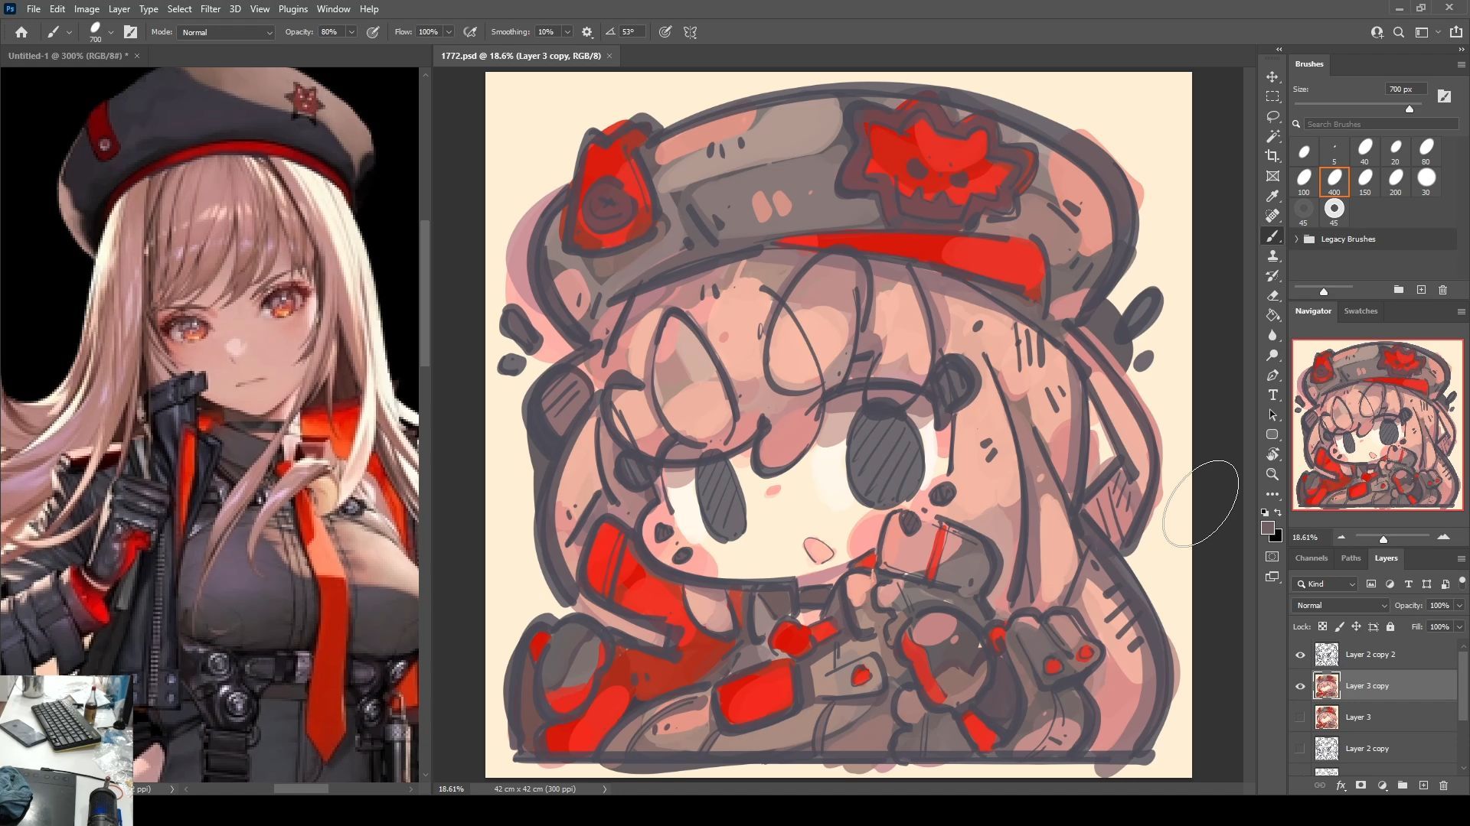1470x826 pixels.
Task: Open the brush blending Mode dropdown
Action: tap(226, 32)
